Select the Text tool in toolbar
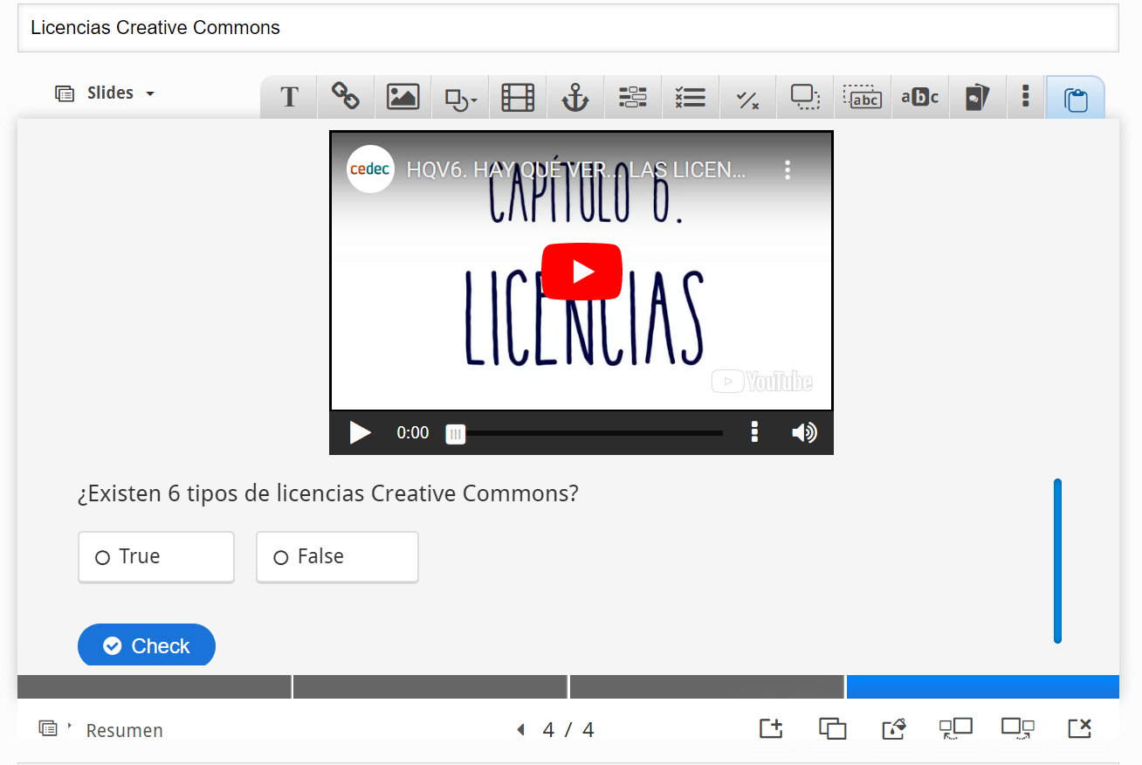The image size is (1142, 765). pos(289,97)
